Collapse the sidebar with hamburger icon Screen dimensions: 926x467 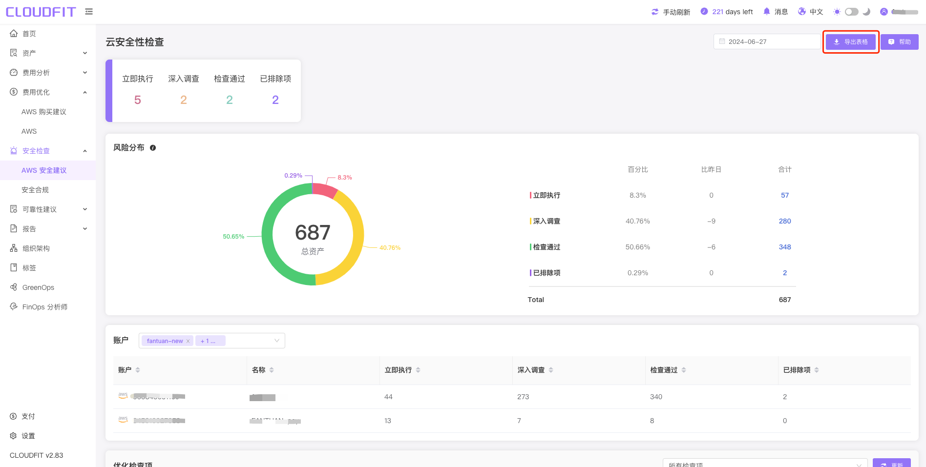click(x=89, y=12)
